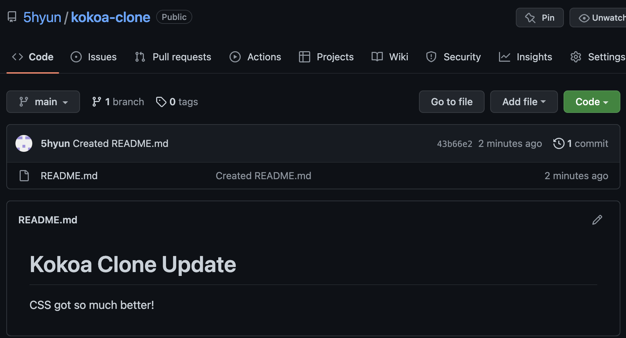Viewport: 626px width, 338px height.
Task: Open commit hash 43b66e2
Action: (454, 144)
